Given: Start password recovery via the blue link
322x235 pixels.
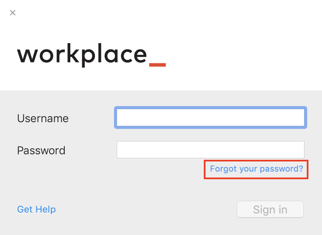Looking at the screenshot, I should click(256, 169).
